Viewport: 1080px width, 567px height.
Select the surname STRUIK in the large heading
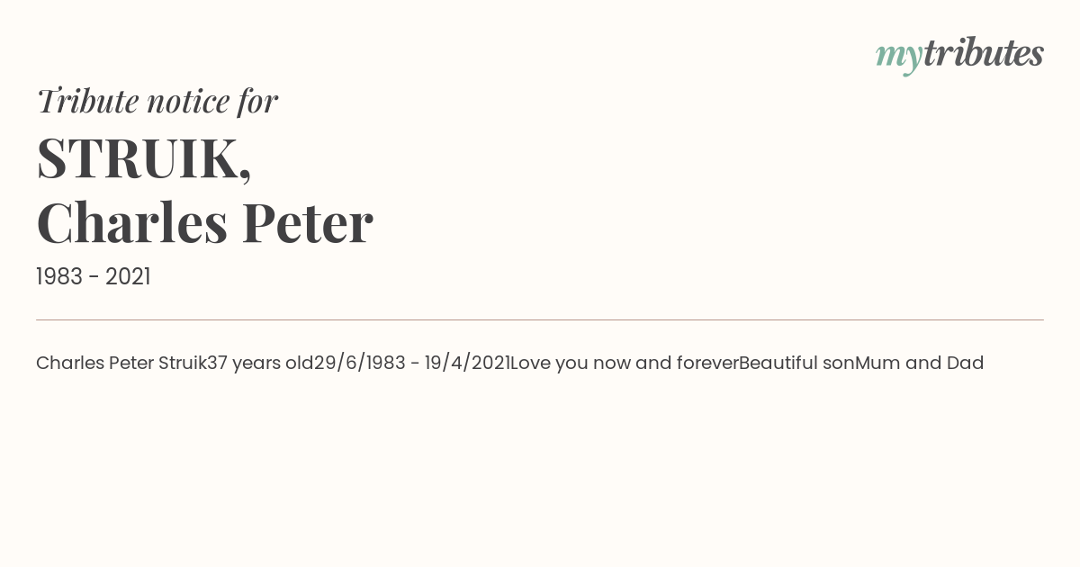tap(139, 157)
